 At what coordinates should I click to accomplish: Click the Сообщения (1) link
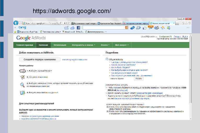click(165, 37)
